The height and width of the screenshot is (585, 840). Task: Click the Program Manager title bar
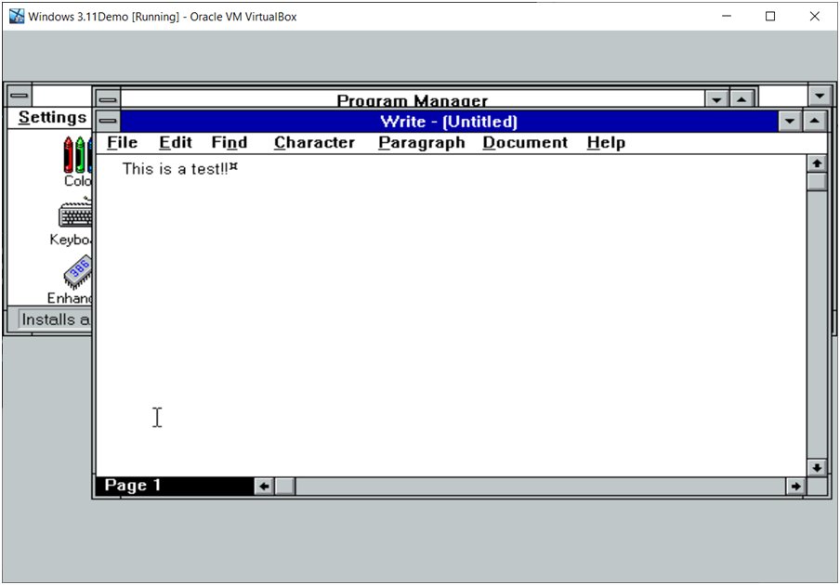[x=412, y=100]
